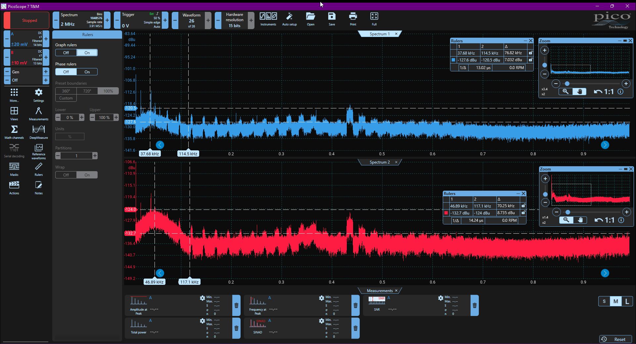Open settings for Total power measurement
Viewport: 636px width, 344px height.
(202, 321)
